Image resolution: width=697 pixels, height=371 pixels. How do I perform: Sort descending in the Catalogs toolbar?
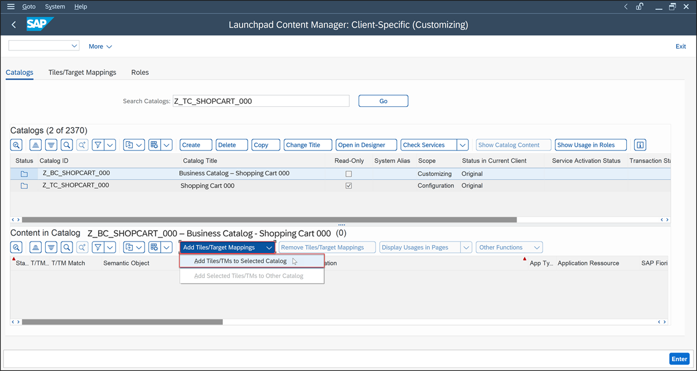[51, 145]
